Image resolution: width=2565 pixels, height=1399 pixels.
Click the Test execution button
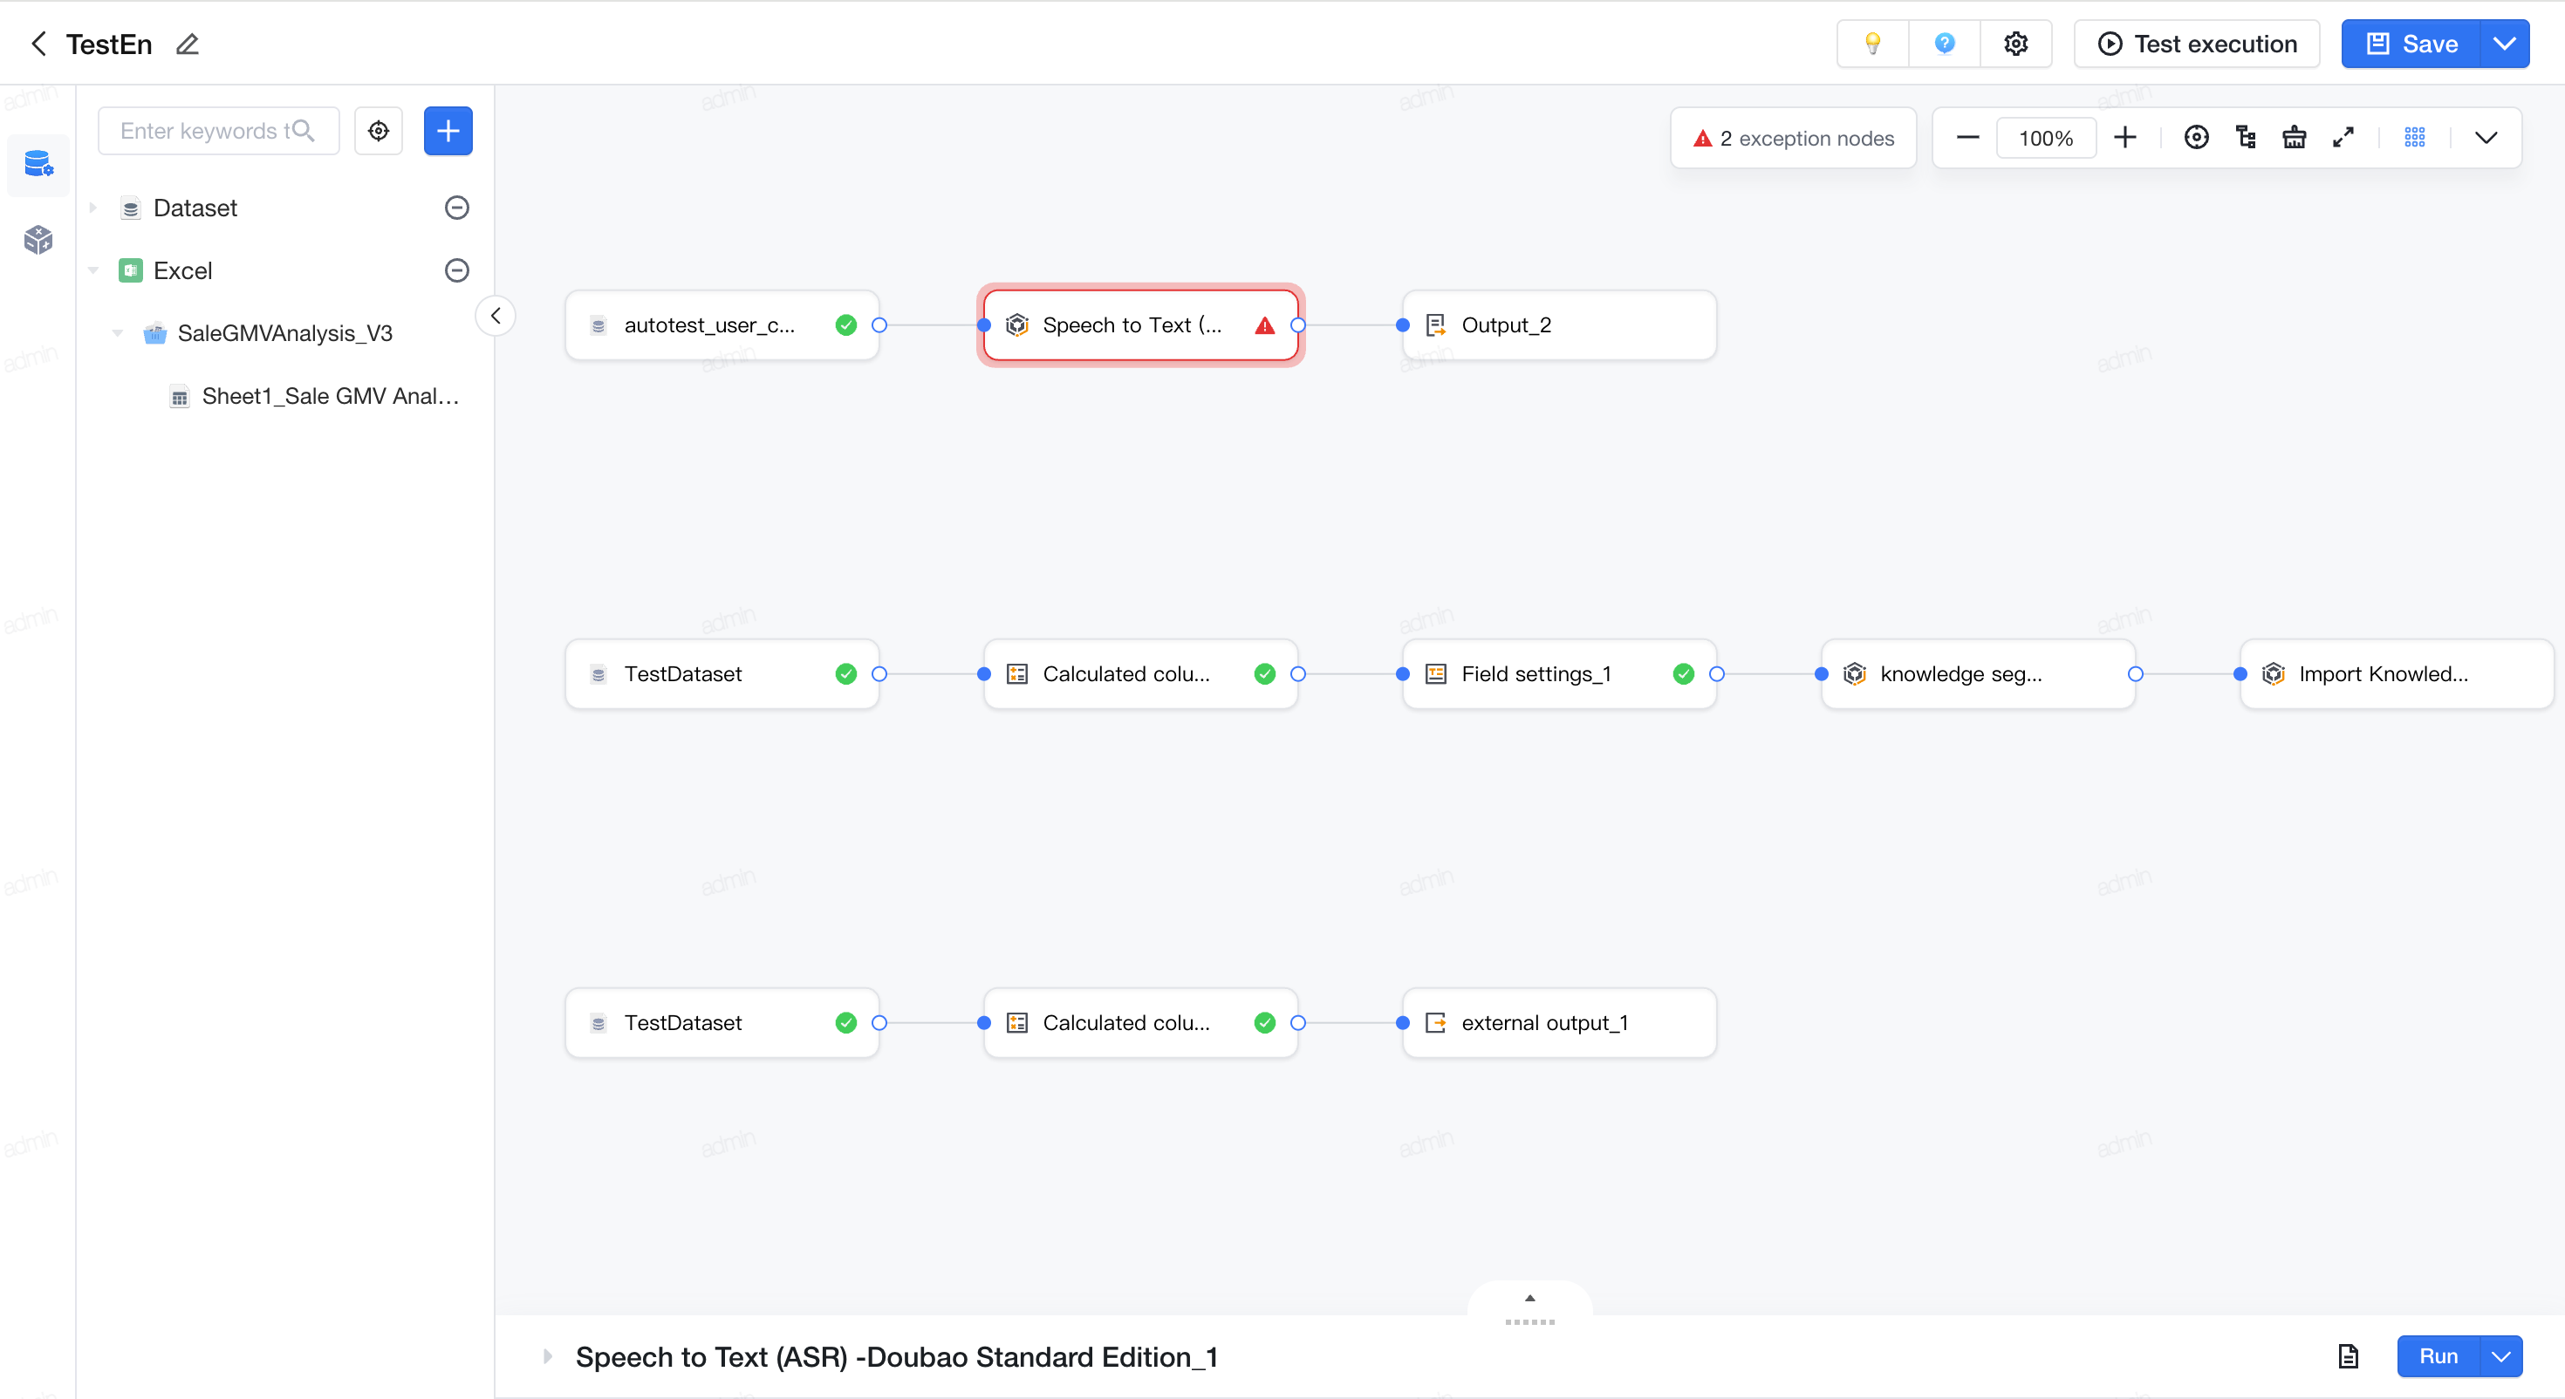pyautogui.click(x=2197, y=44)
